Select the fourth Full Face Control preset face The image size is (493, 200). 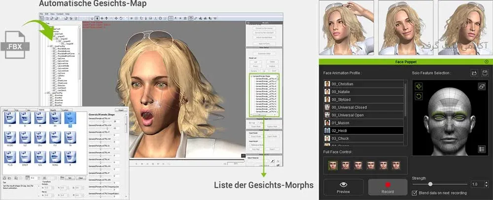pos(371,165)
